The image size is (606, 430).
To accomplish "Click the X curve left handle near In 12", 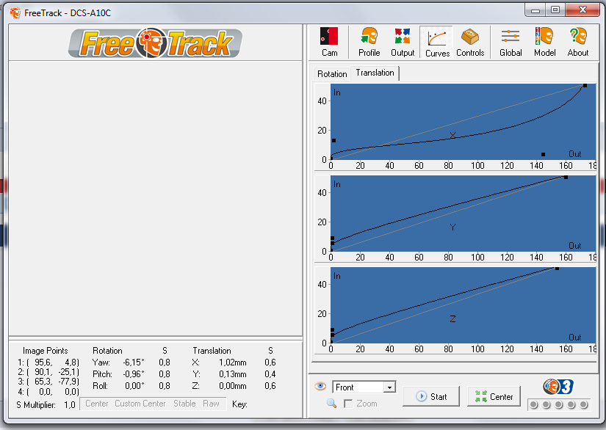I will coord(333,140).
